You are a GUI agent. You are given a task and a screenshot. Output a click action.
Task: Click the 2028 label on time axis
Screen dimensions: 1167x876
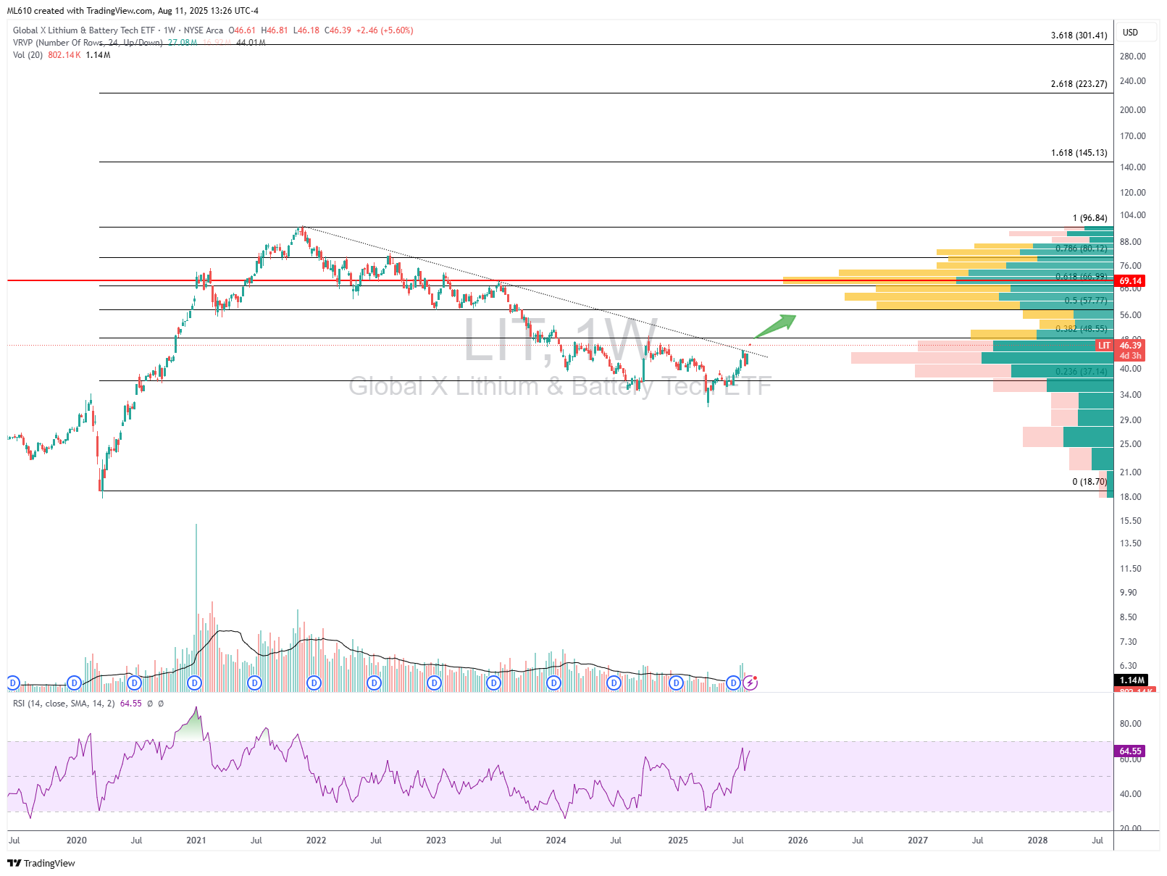[1037, 840]
